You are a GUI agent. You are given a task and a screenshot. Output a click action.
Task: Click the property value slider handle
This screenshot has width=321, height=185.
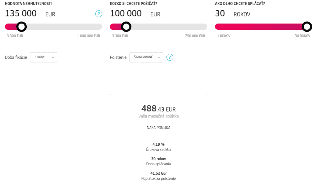21,27
